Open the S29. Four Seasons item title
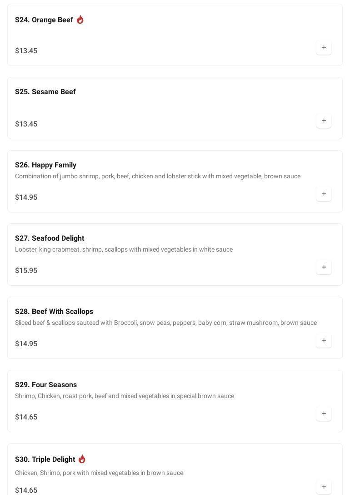350x495 pixels. (x=46, y=385)
